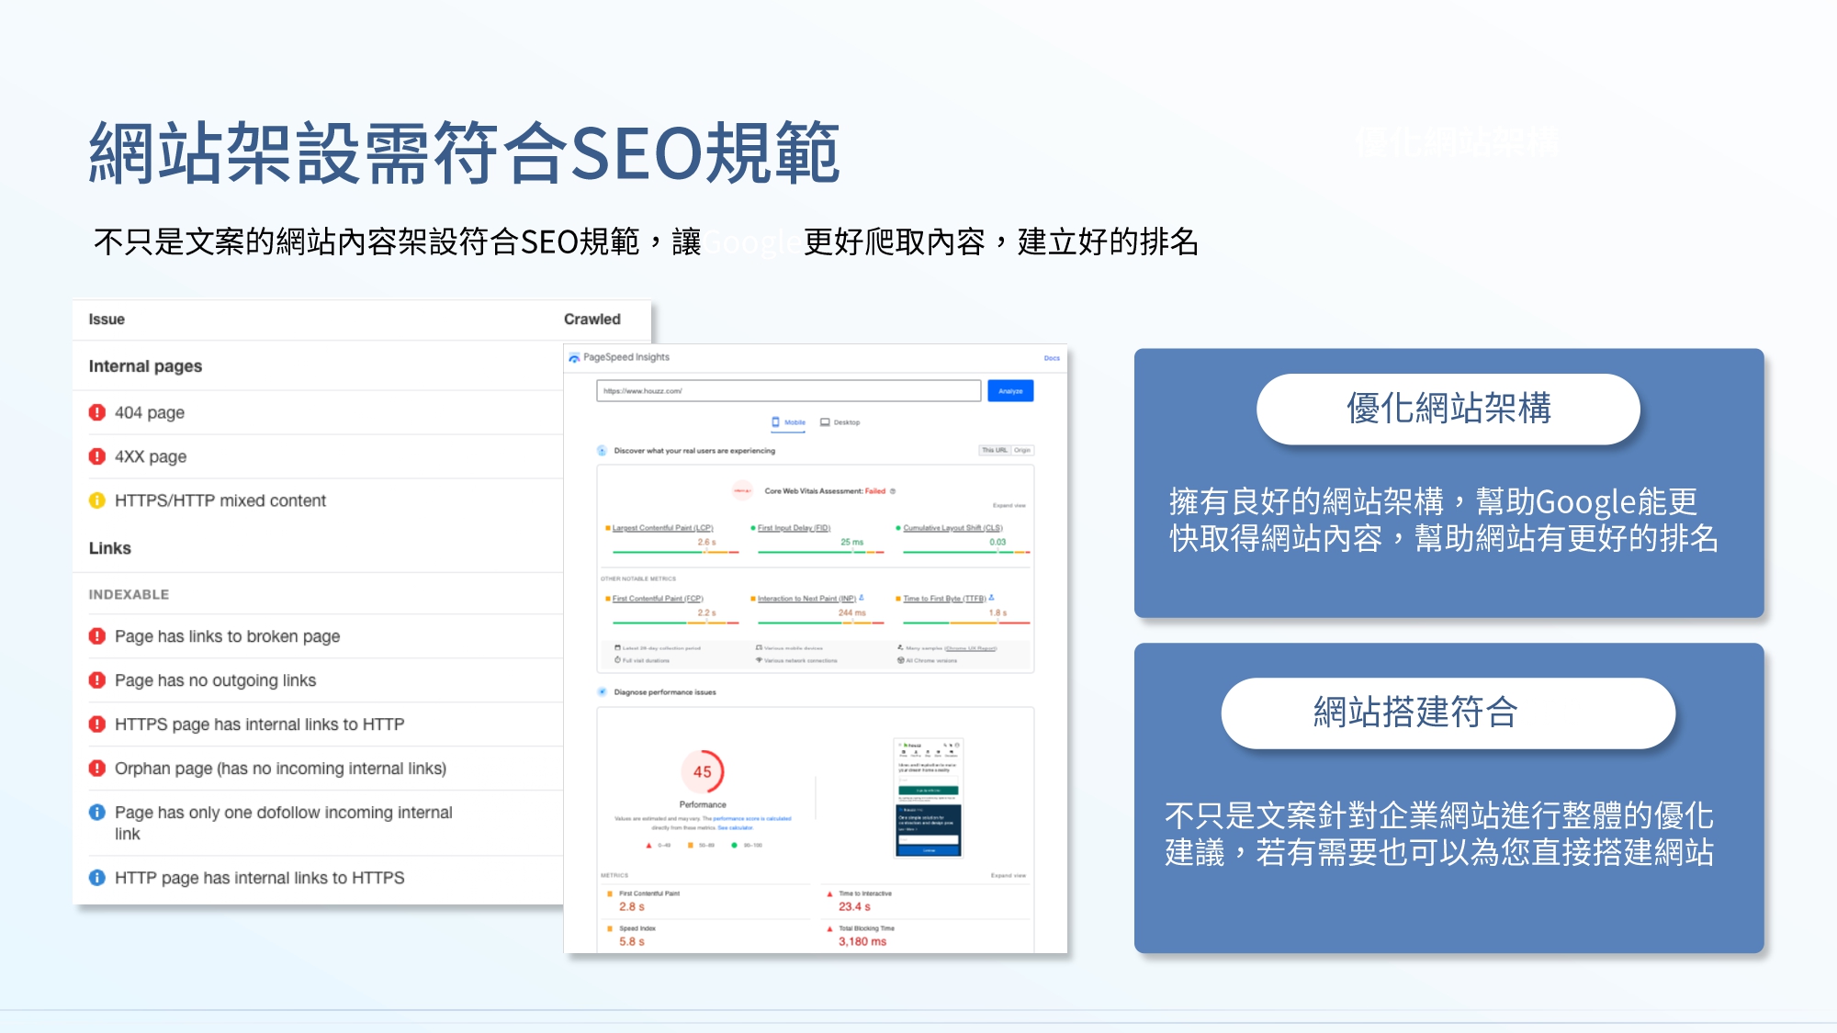Click the red error icon beside 404 page
The height and width of the screenshot is (1033, 1837).
coord(97,412)
